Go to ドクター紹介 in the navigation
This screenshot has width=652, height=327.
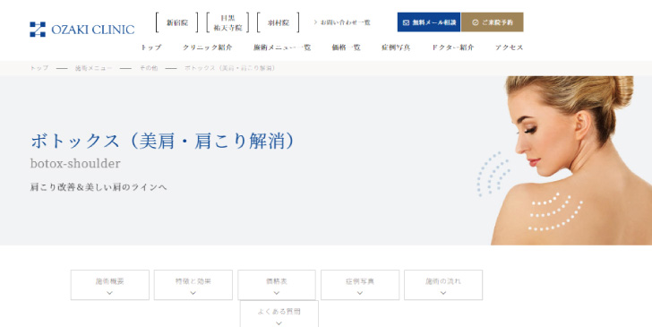point(453,47)
